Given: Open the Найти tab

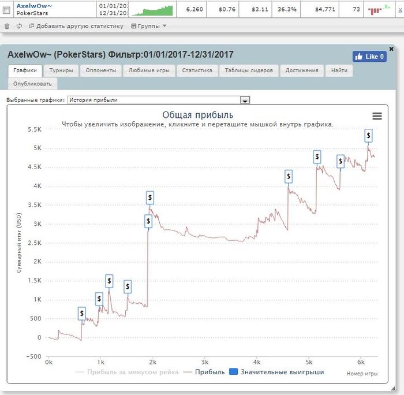Looking at the screenshot, I should tap(339, 70).
